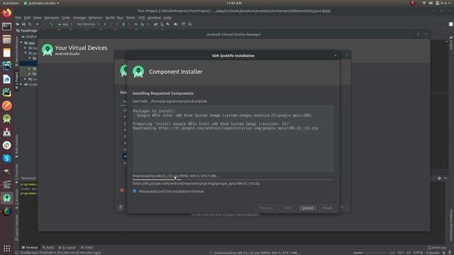Open WebStorm from the dock
Viewport: 454px width, 255px height.
[x=6, y=66]
